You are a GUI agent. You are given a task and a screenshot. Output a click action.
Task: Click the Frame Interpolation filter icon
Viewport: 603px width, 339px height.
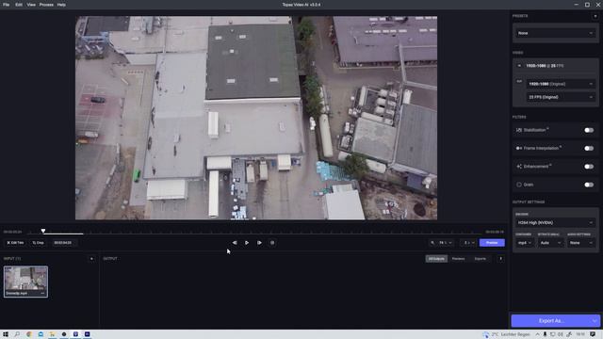519,149
